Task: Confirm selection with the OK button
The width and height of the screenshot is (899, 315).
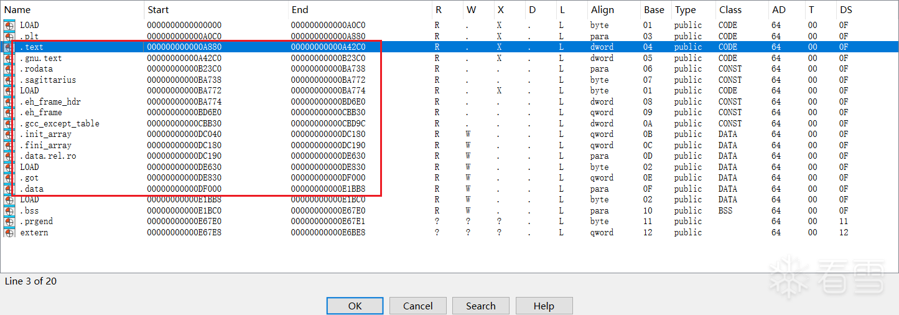Action: pyautogui.click(x=355, y=306)
